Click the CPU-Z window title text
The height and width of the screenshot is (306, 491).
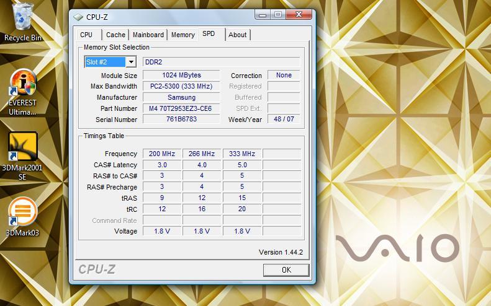pyautogui.click(x=97, y=17)
